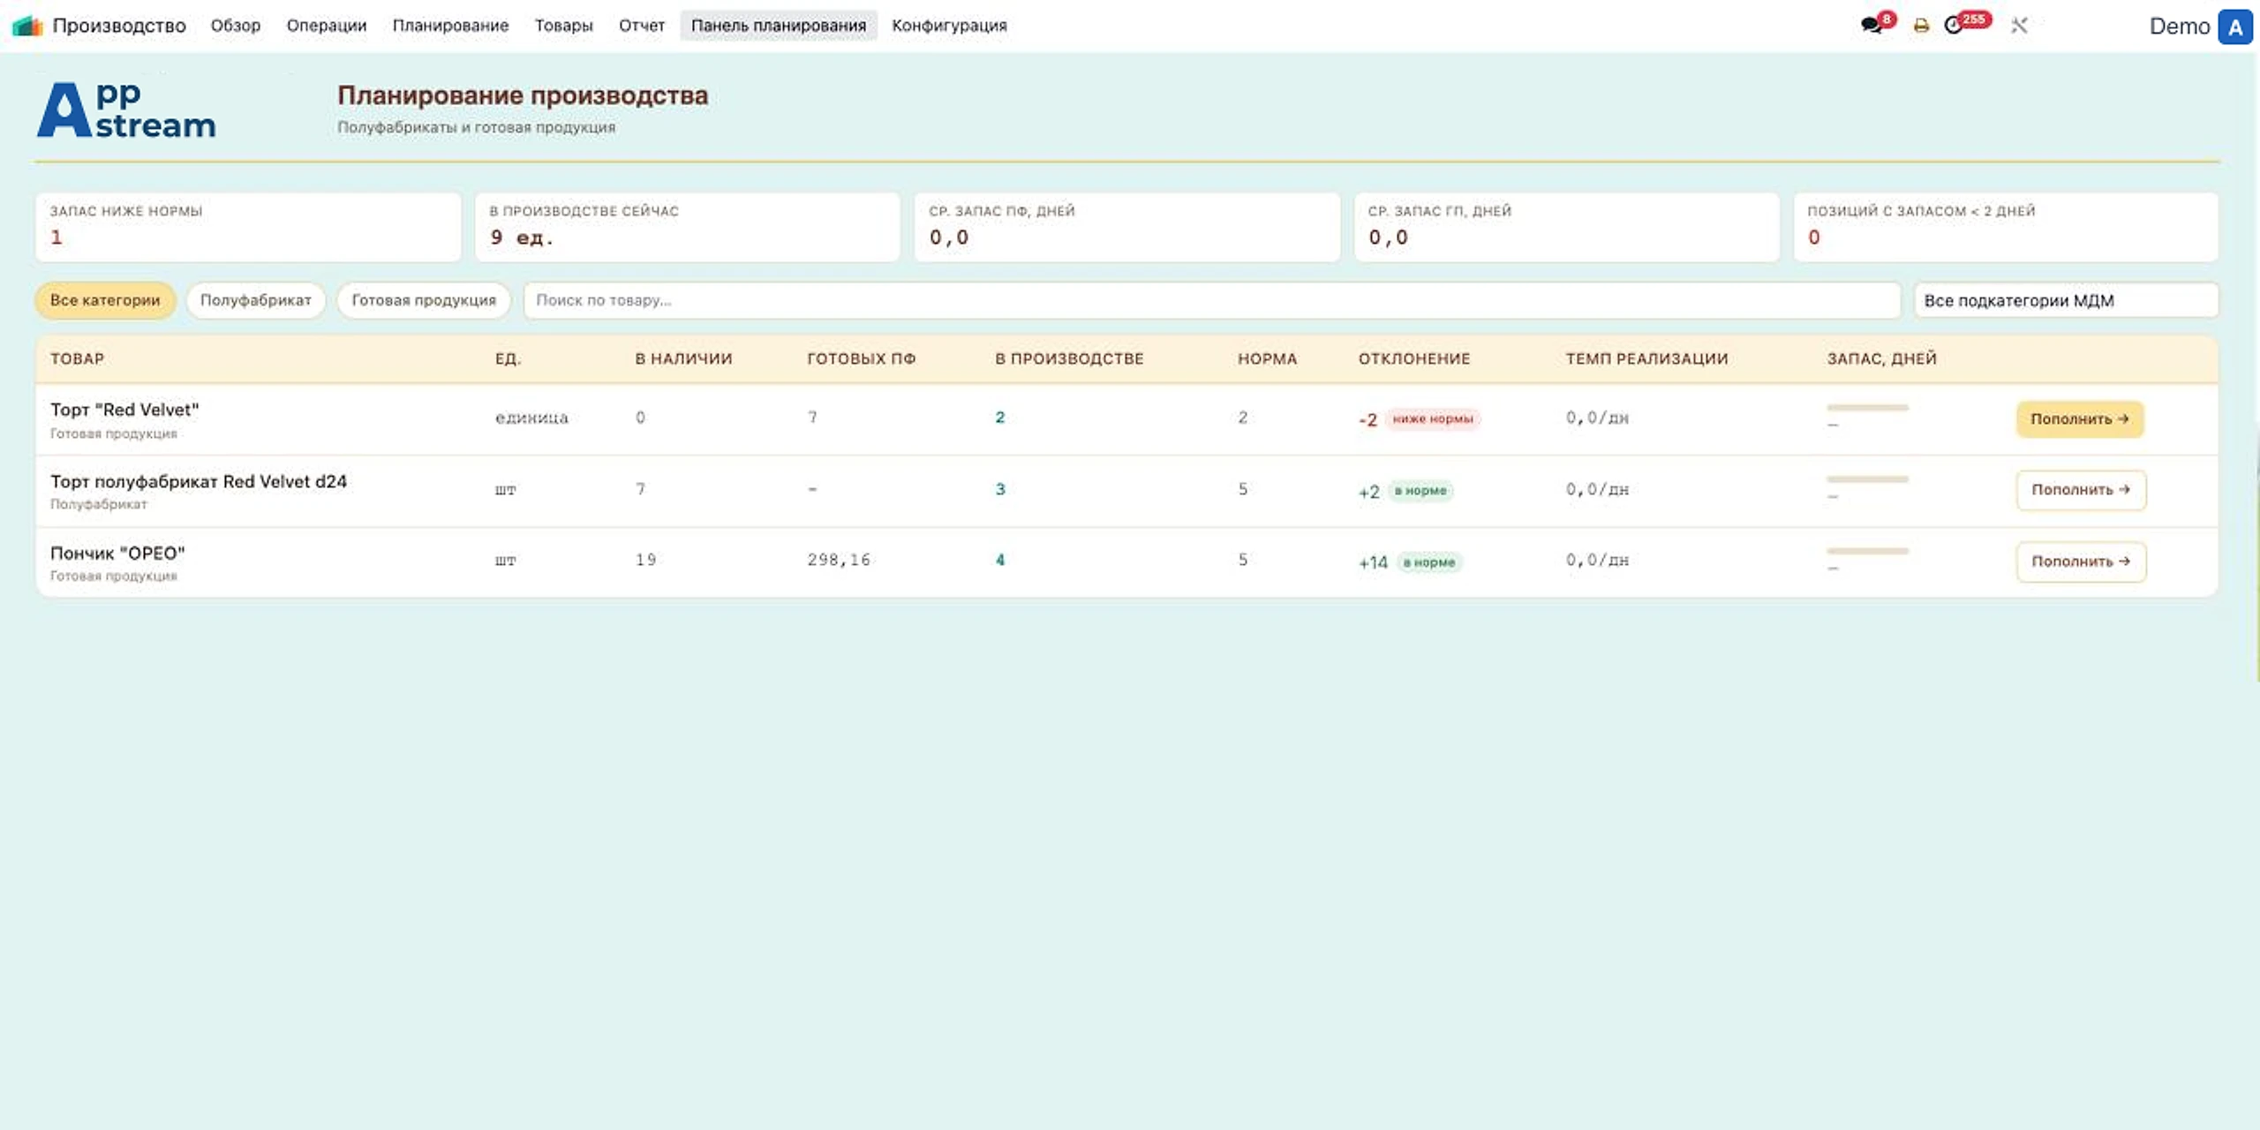The image size is (2260, 1130).
Task: Open in-production value 3 for полуфабрикат d24
Action: coord(1000,489)
